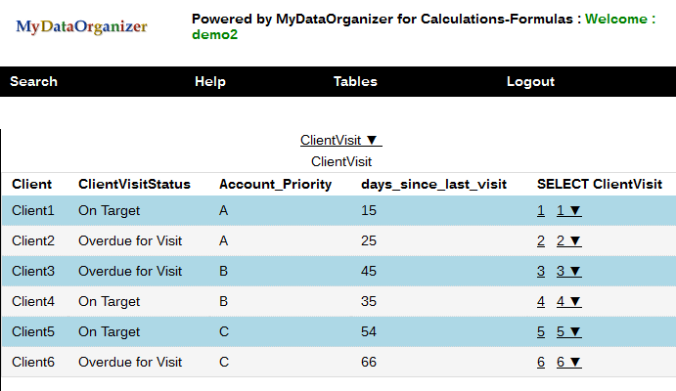Open record link 1 for Client1
Screen dimensions: 676x391
541,210
